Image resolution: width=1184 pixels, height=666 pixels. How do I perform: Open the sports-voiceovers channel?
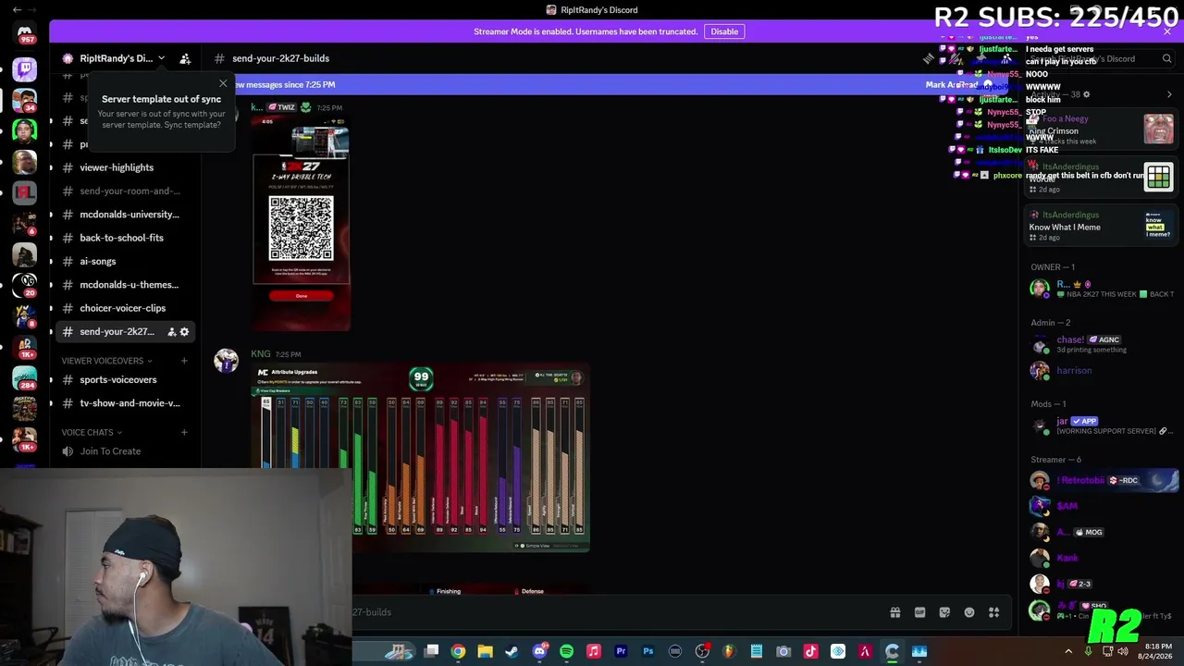[x=125, y=379]
